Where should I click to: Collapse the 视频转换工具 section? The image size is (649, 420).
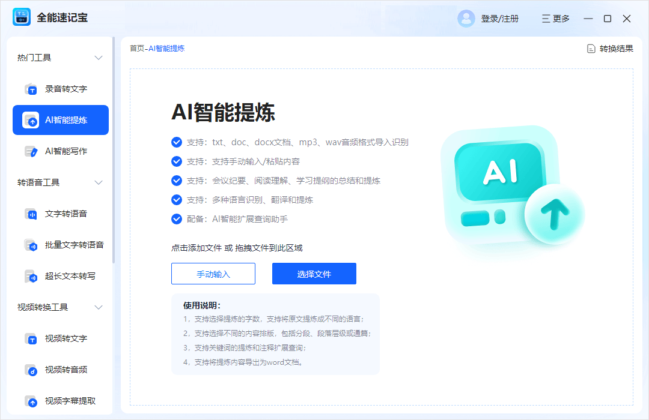click(99, 307)
